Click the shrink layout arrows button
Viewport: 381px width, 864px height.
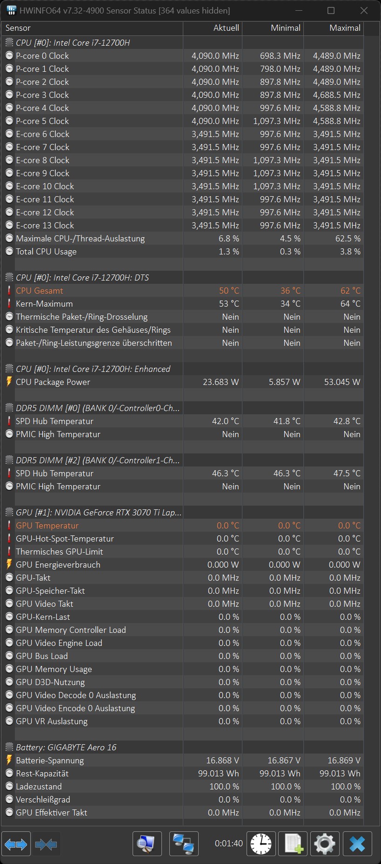[46, 843]
